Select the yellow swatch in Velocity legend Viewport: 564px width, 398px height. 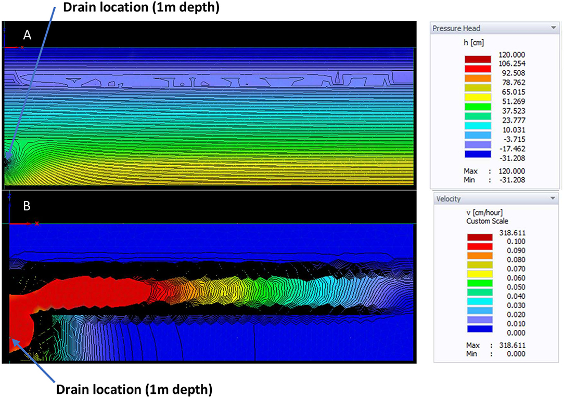click(x=480, y=274)
